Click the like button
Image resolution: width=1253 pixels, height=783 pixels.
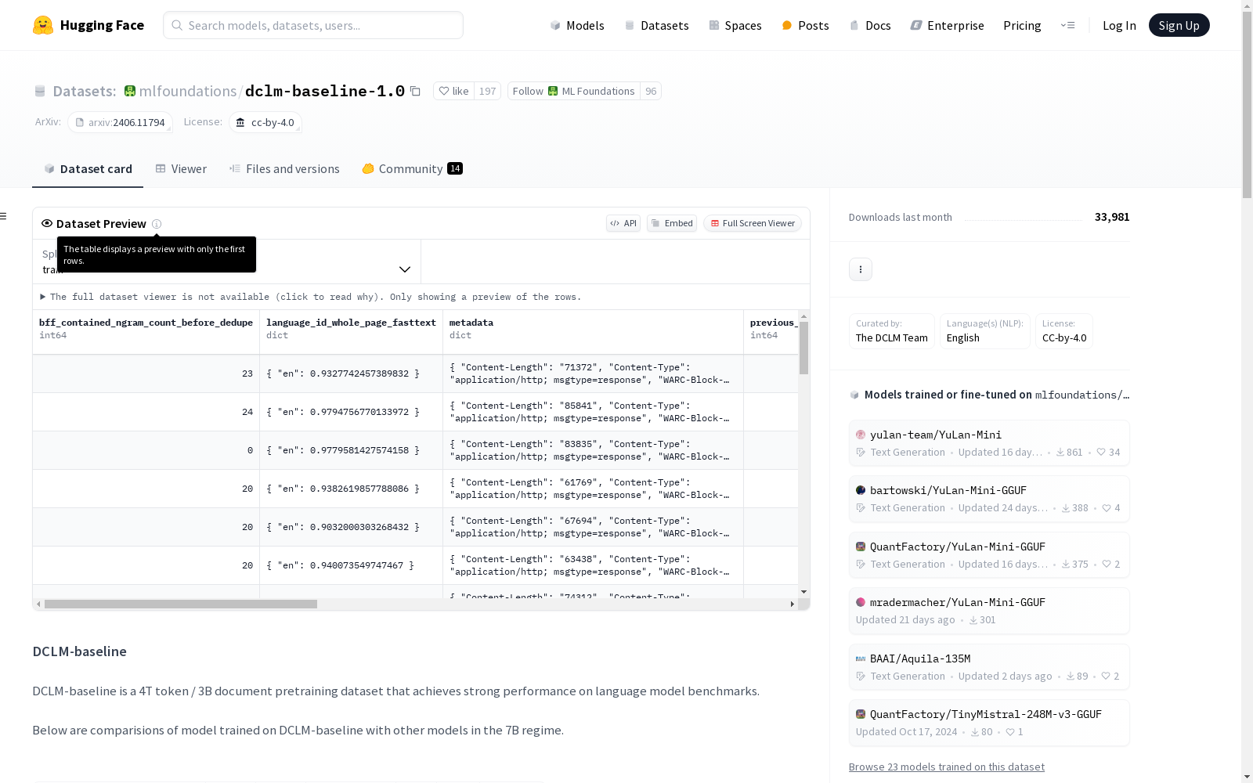(x=453, y=91)
